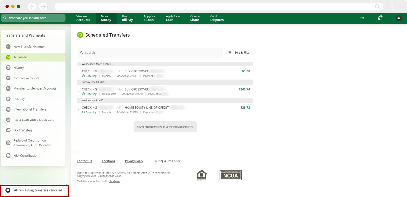Click the scheduled transfers search field
This screenshot has height=197, width=407.
tap(150, 52)
